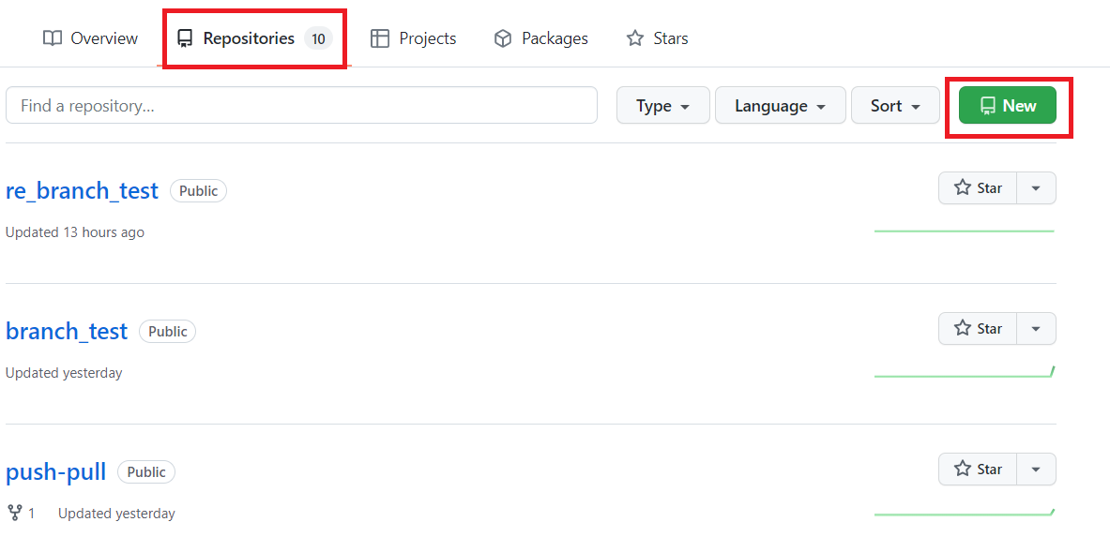Star the re_branch_test repository
This screenshot has height=537, width=1110.
click(978, 188)
